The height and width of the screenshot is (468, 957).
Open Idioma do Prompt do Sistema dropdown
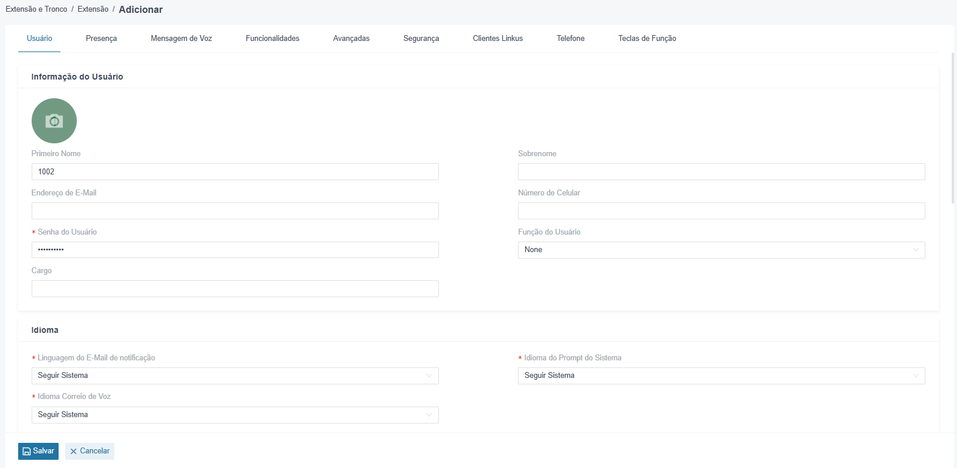click(x=721, y=376)
